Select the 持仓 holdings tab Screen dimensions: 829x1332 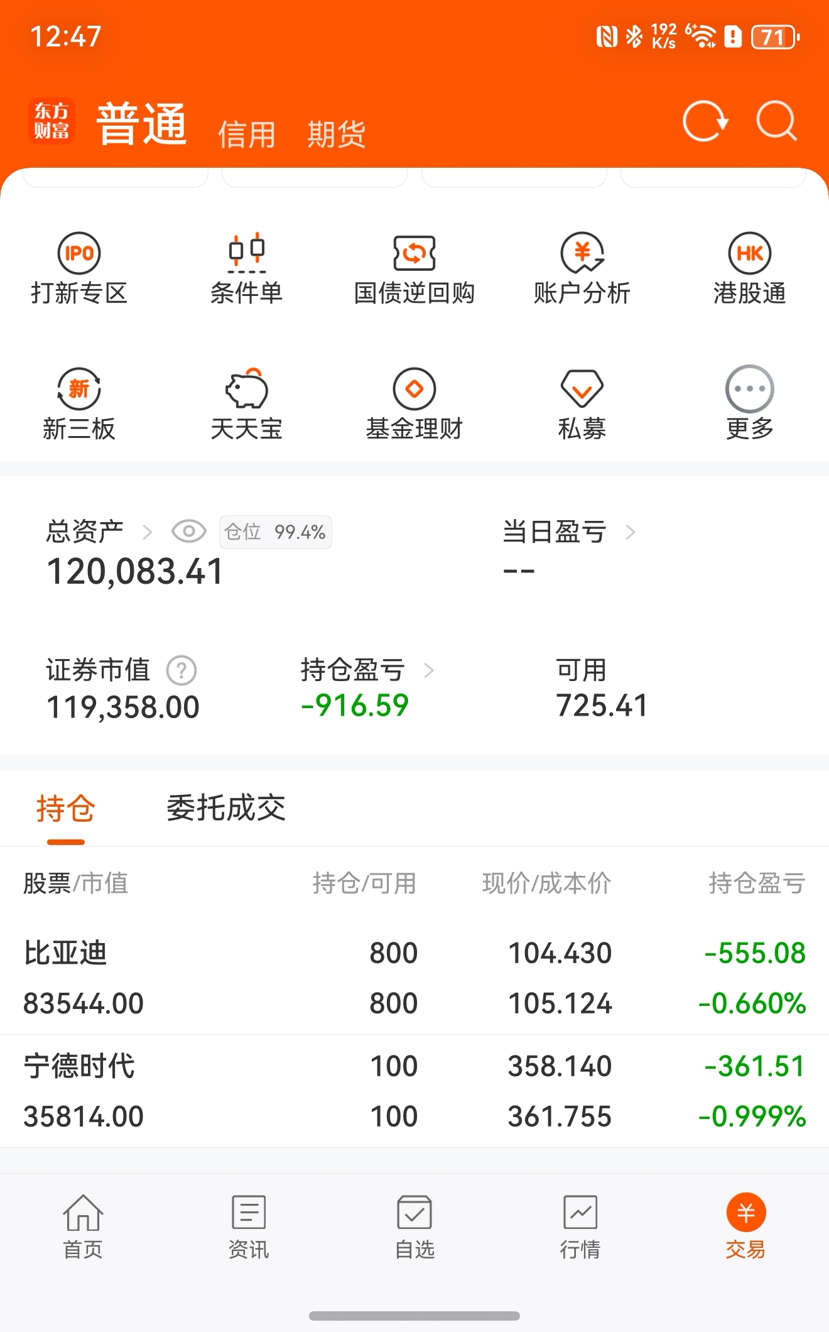pos(65,808)
